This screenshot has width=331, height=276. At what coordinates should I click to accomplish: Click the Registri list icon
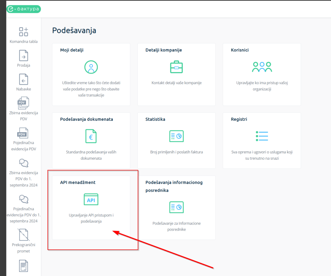coord(262,136)
